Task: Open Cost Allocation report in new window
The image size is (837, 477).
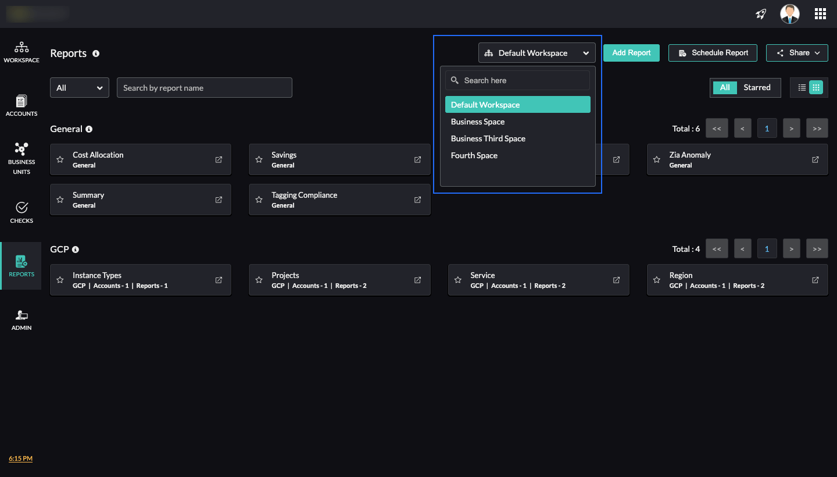Action: pyautogui.click(x=219, y=159)
